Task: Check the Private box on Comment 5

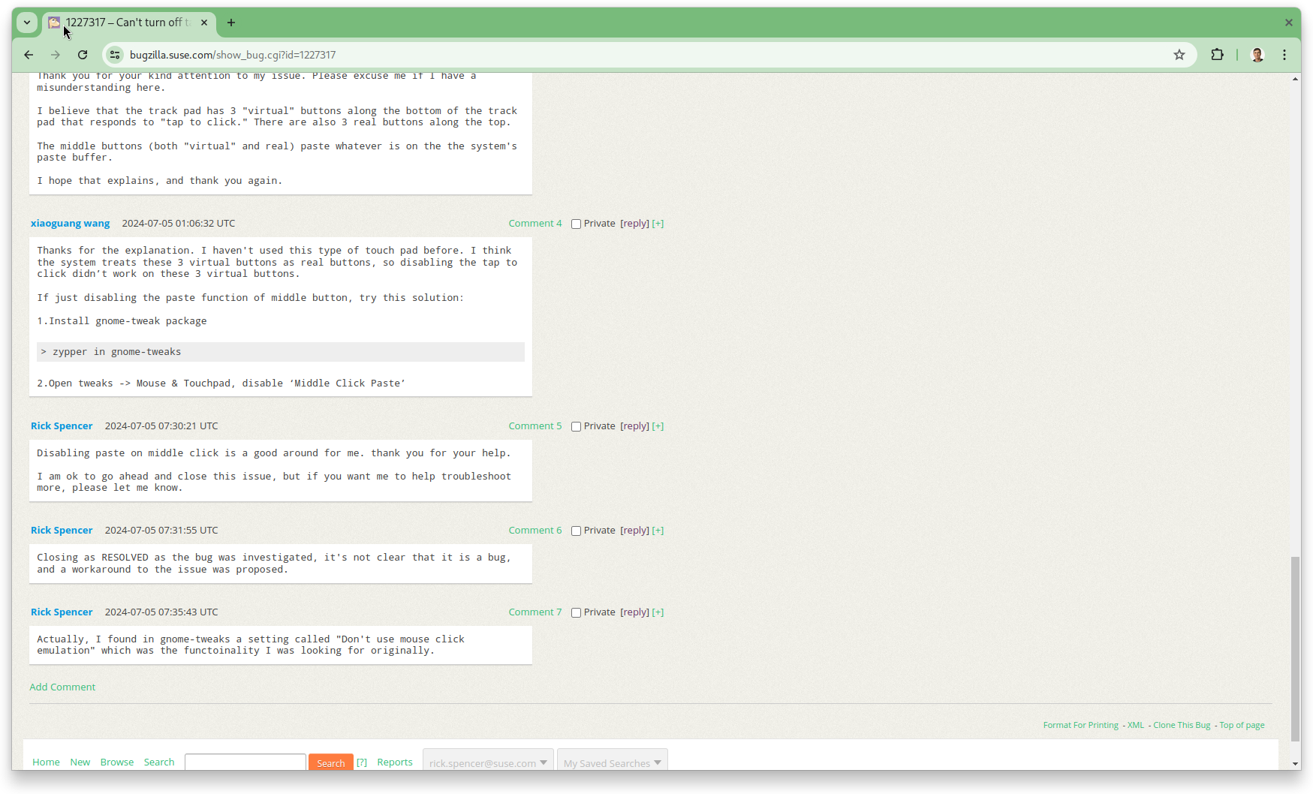Action: point(576,426)
